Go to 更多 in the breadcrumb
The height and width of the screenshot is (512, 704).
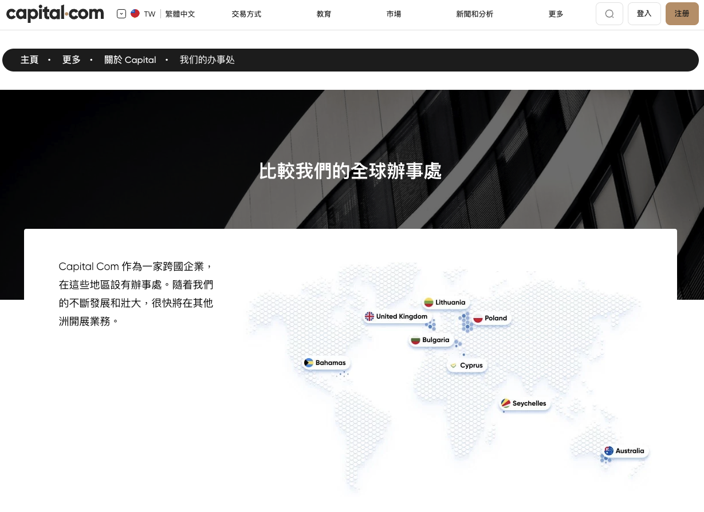pos(72,60)
